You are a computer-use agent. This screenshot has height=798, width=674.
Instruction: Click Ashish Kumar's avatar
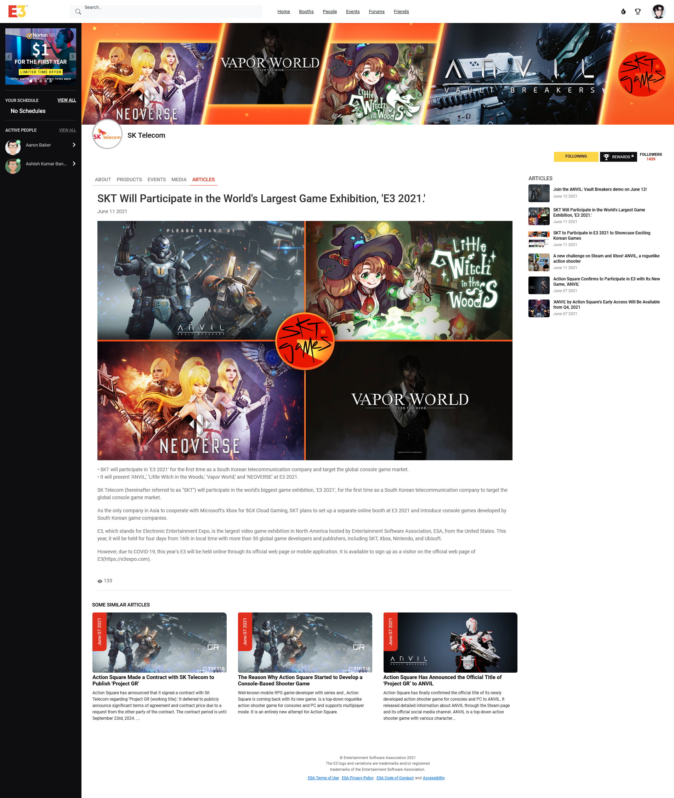(x=13, y=166)
